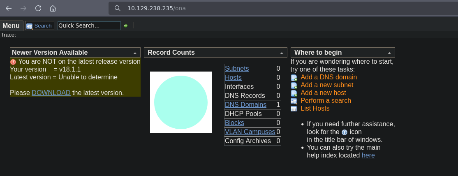Screen dimensions: 458x176
Task: Click the DOWNLOAD latest version link
Action: coord(51,93)
